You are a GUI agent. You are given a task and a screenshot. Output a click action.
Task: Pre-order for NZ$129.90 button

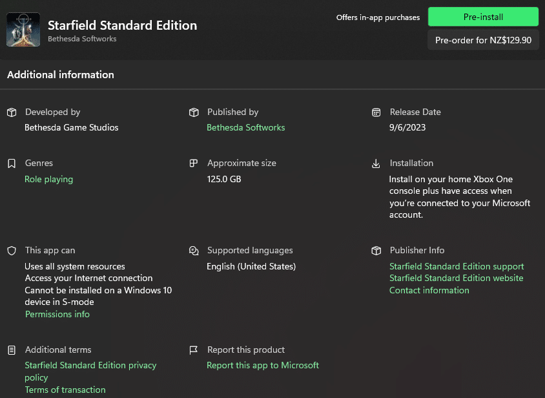(x=483, y=40)
